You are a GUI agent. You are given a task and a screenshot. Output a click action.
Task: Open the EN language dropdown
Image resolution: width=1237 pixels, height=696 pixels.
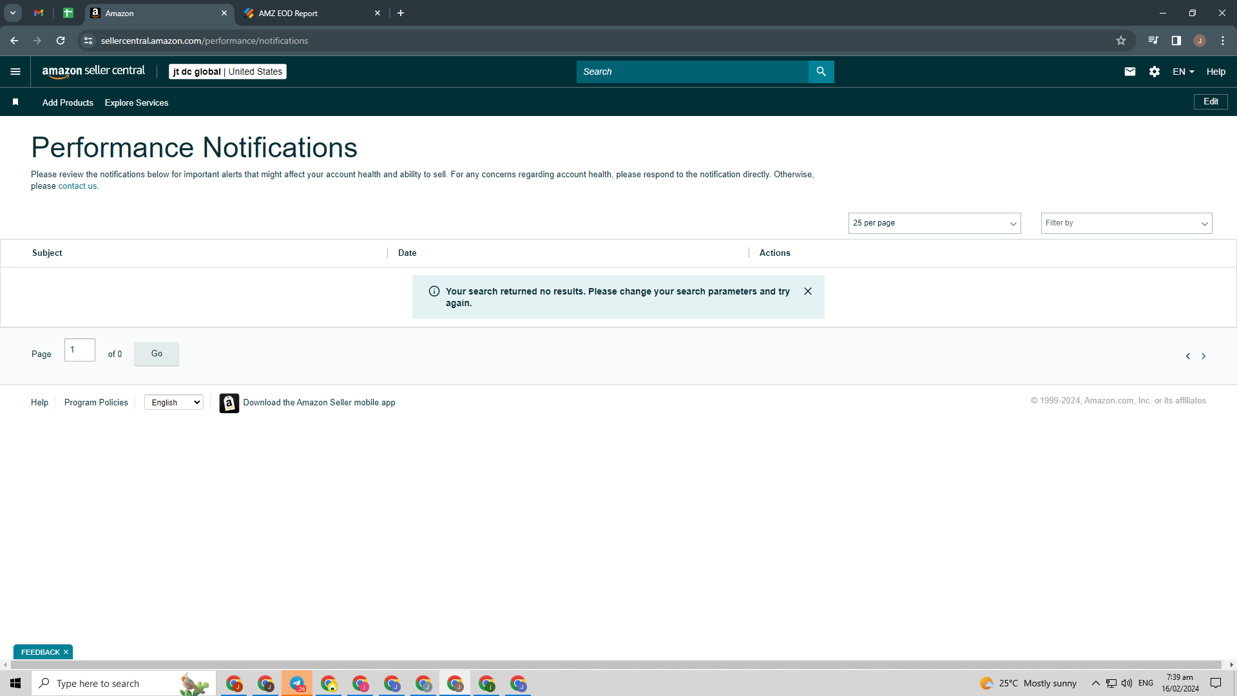tap(1184, 72)
